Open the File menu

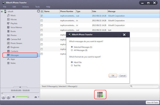click(5, 7)
